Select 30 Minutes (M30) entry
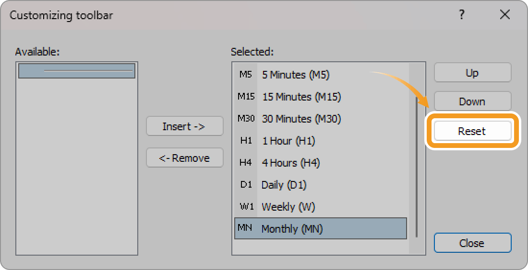The image size is (528, 270). (x=321, y=119)
